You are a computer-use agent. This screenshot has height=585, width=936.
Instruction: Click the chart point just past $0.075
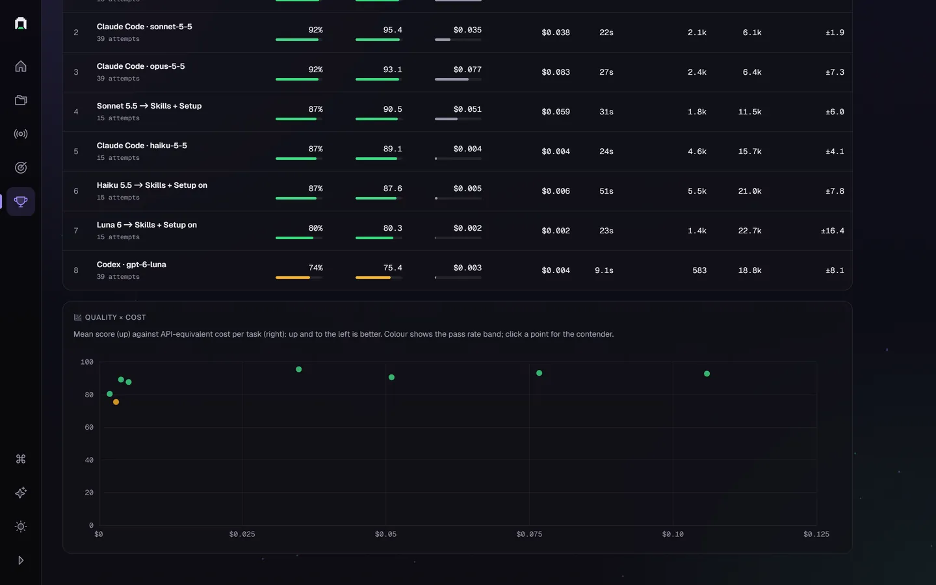[539, 373]
